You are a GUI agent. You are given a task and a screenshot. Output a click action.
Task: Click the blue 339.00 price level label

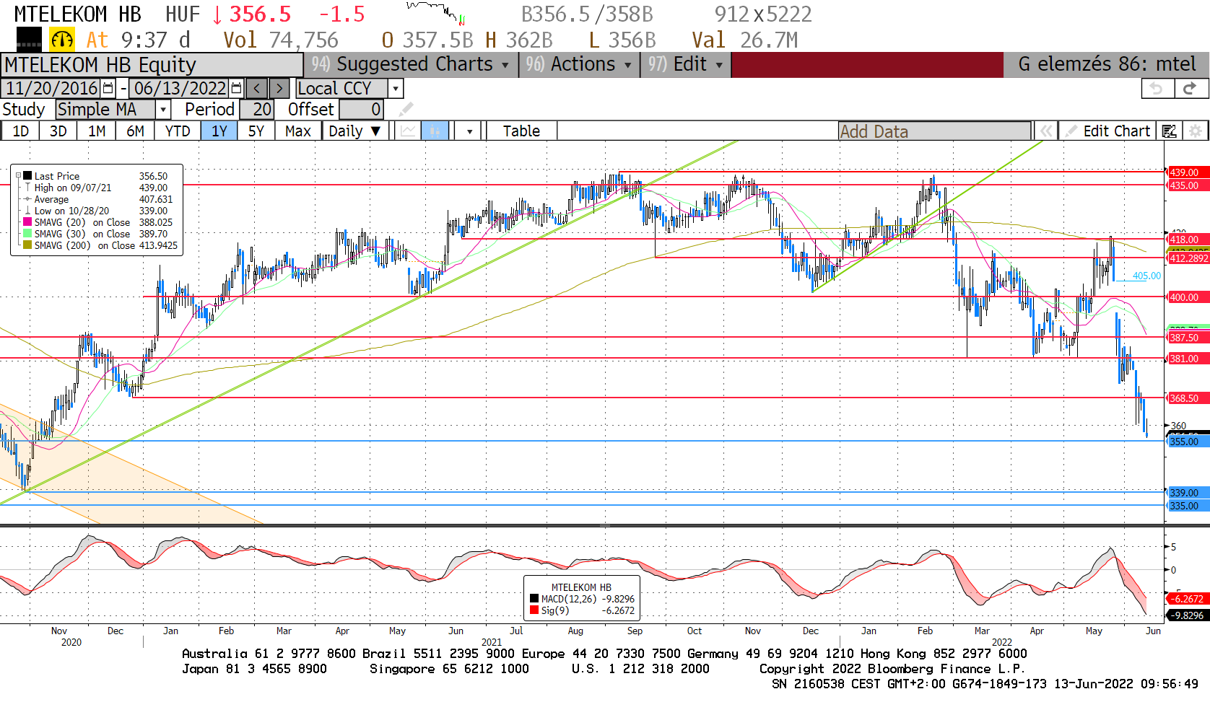pos(1188,493)
